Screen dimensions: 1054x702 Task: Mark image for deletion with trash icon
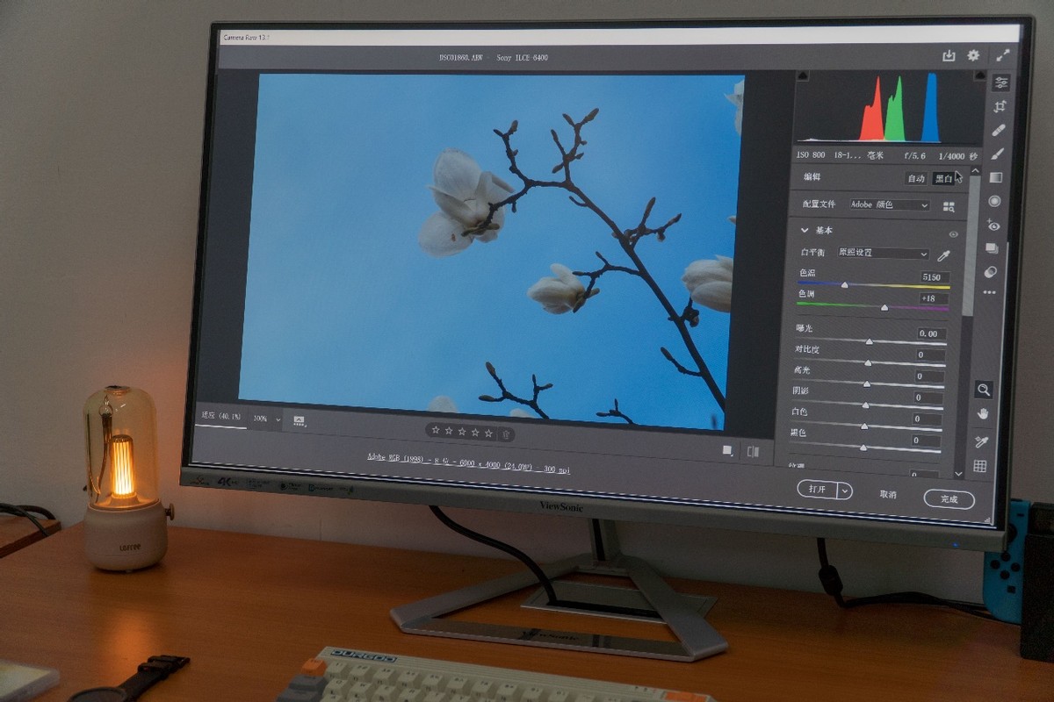505,433
